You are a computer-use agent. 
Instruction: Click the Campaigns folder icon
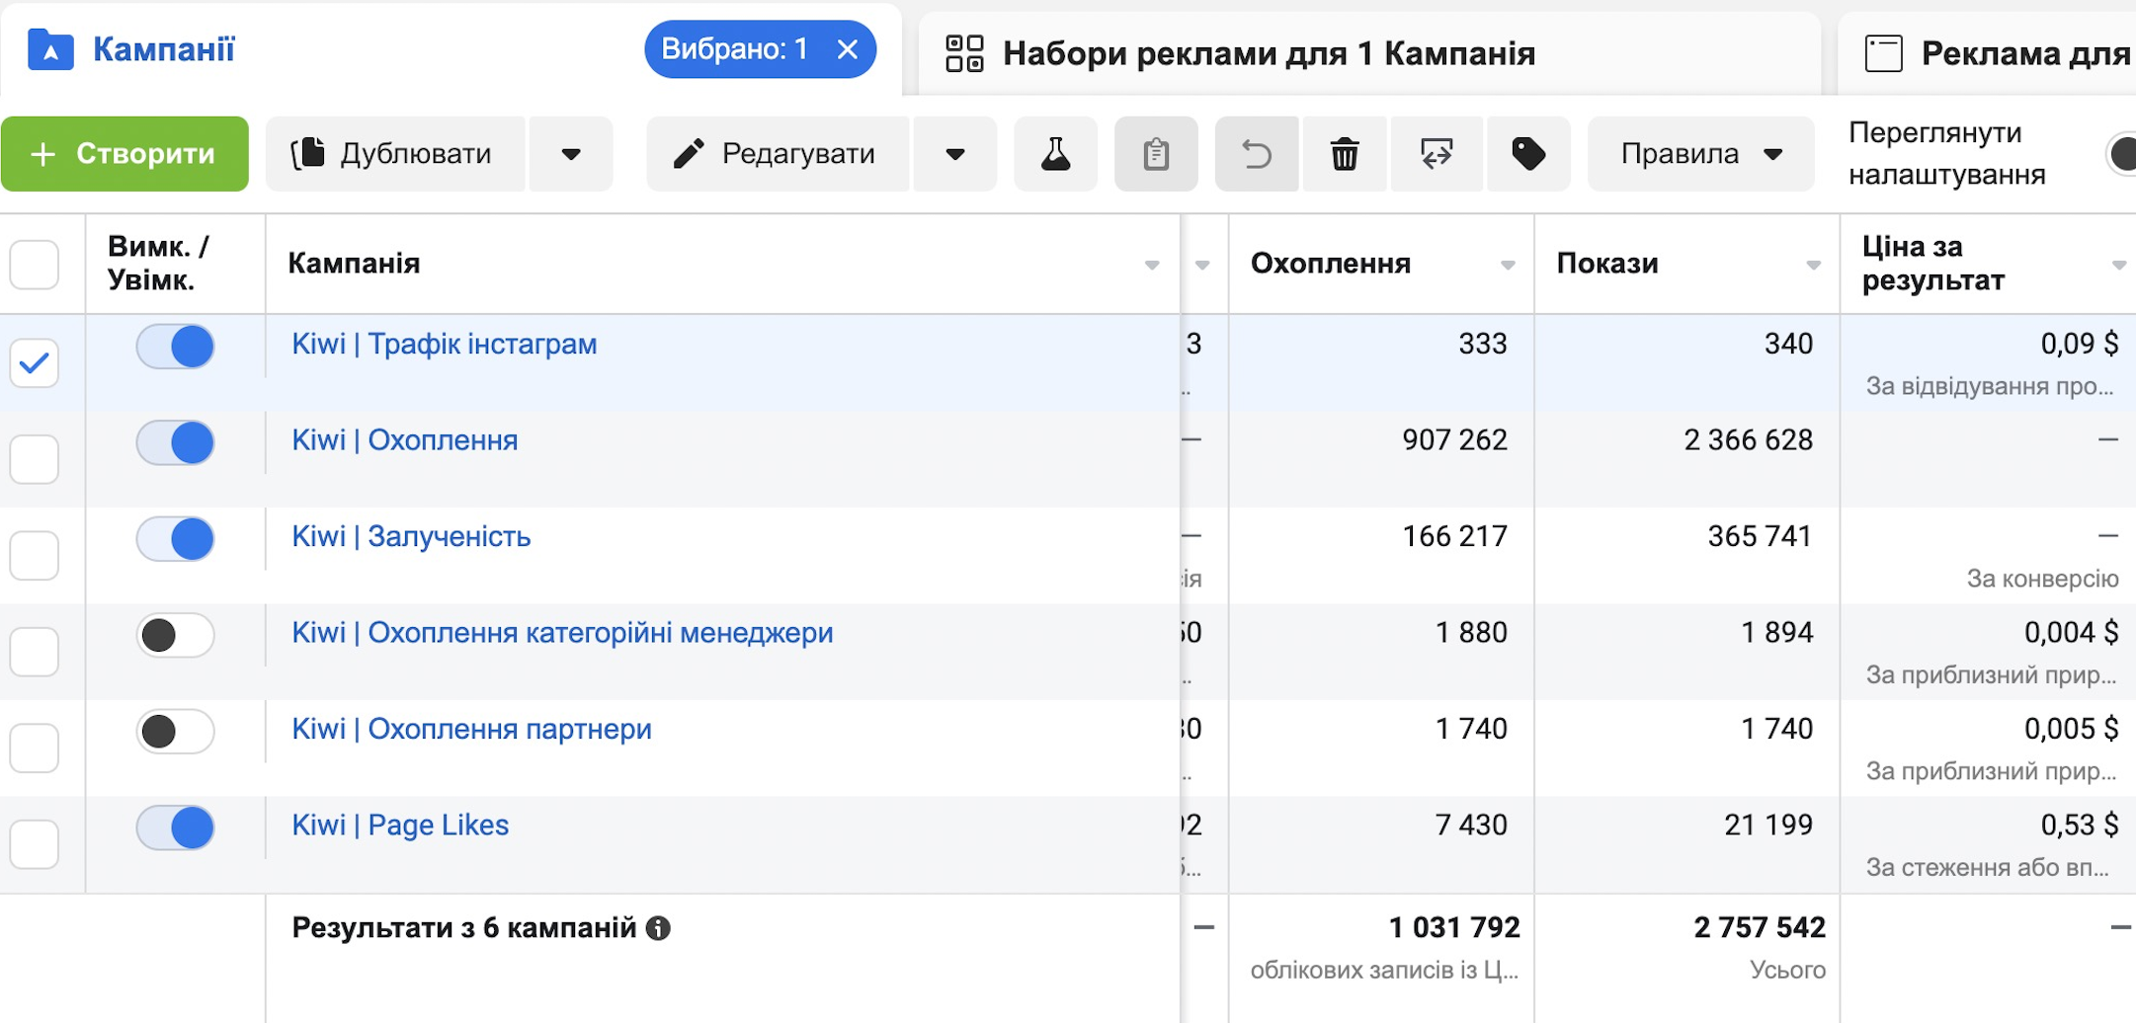50,49
